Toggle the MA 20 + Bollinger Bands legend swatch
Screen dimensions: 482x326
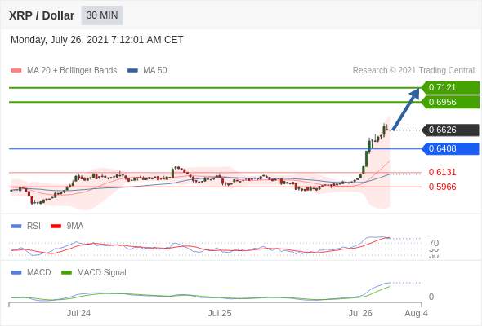tap(16, 71)
